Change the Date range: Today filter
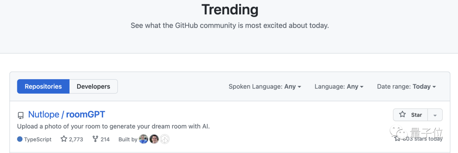 [406, 87]
